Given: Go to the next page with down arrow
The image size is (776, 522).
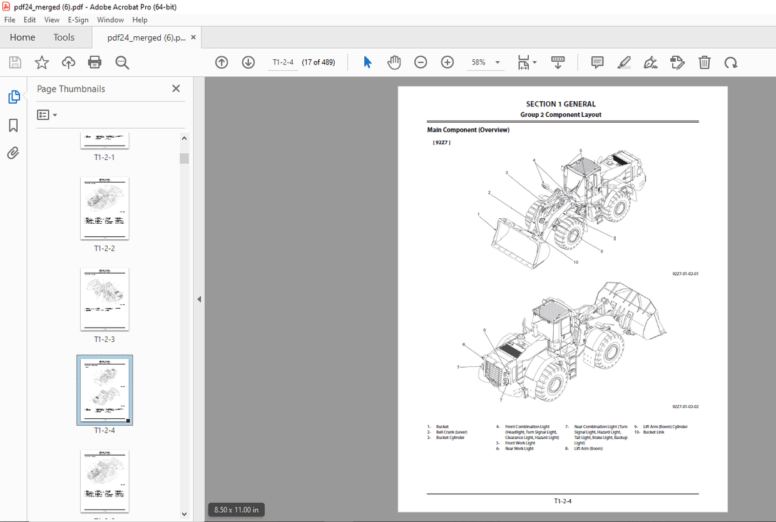Looking at the screenshot, I should [248, 62].
